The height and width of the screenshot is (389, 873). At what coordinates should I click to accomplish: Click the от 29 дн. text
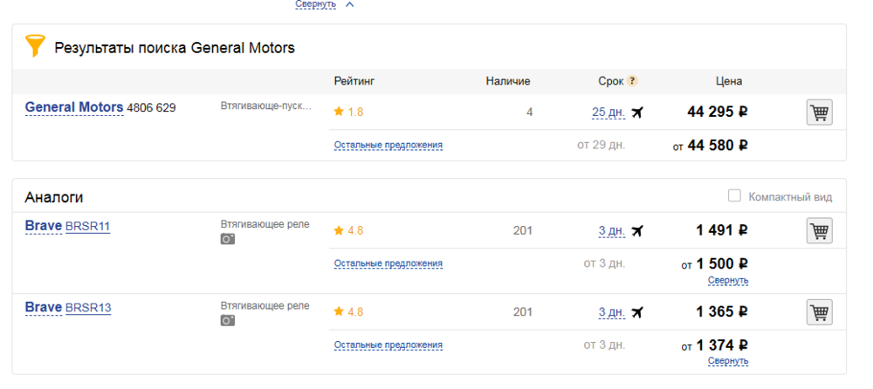coord(601,146)
